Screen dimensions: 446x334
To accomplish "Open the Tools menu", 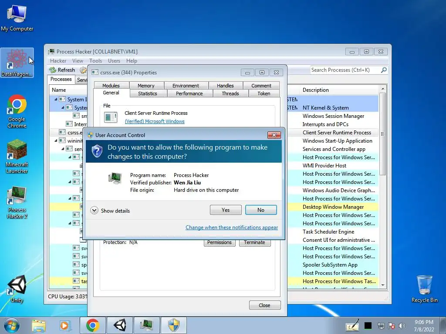I will tap(95, 61).
